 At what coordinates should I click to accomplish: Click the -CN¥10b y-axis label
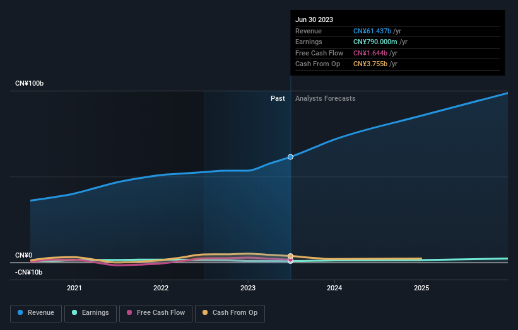(x=29, y=272)
